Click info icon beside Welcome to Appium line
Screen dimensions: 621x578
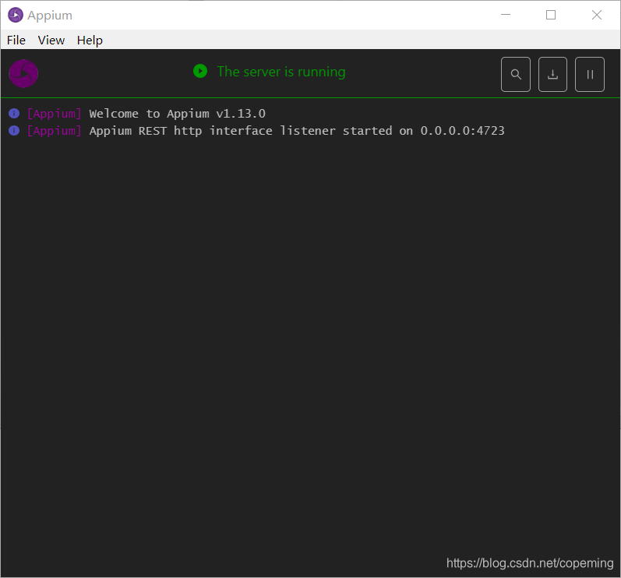pos(14,114)
